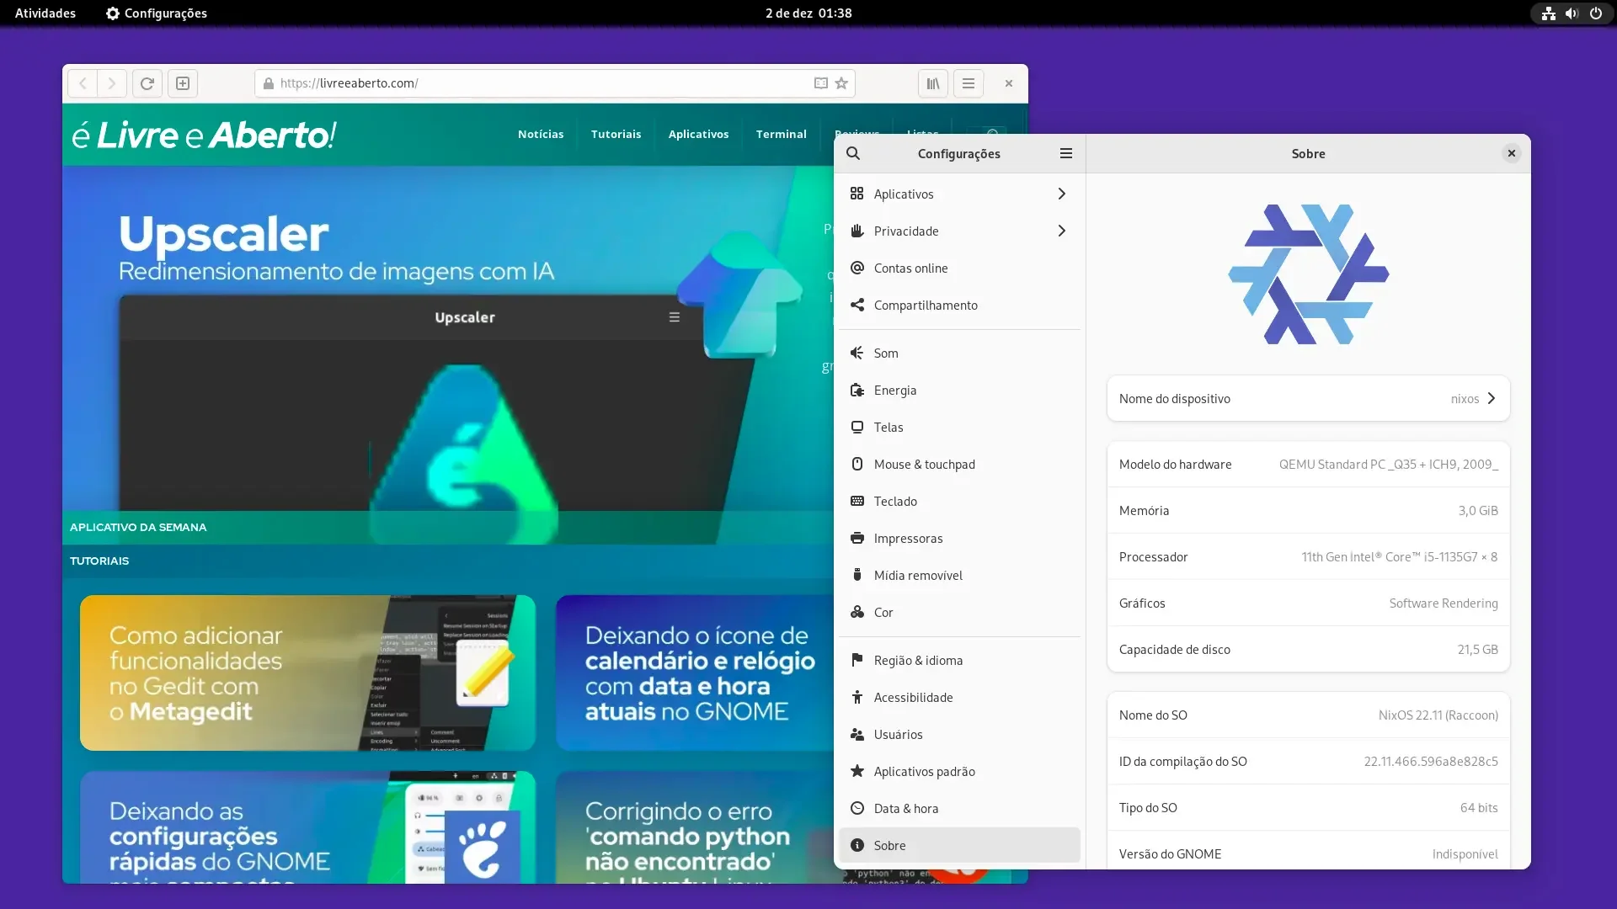Image resolution: width=1617 pixels, height=909 pixels.
Task: Click the Acessibilidade person icon
Action: [857, 697]
